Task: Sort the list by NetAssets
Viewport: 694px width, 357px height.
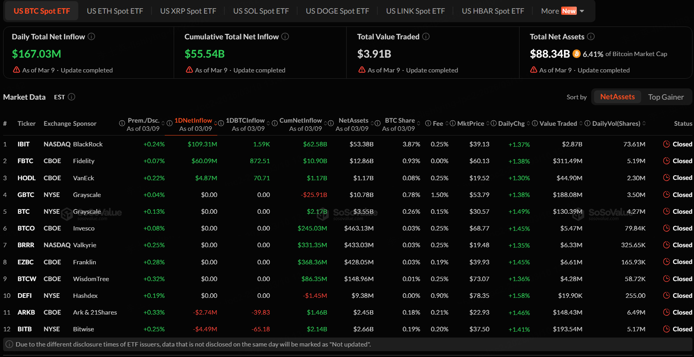Action: point(617,97)
